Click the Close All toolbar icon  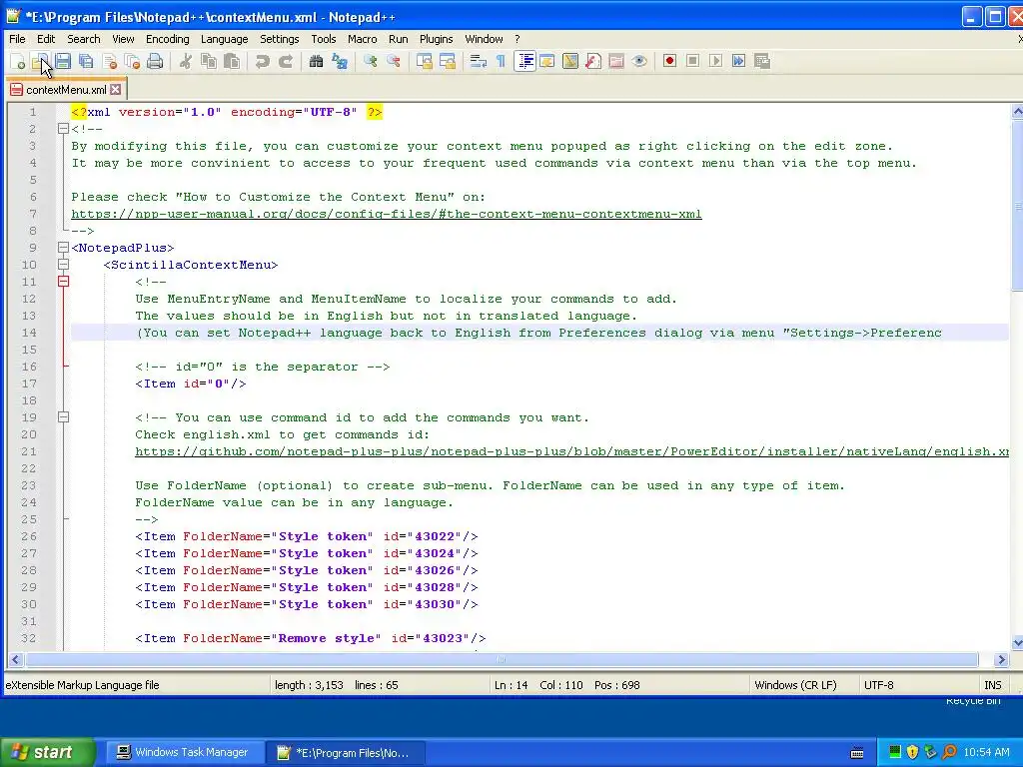tap(133, 61)
